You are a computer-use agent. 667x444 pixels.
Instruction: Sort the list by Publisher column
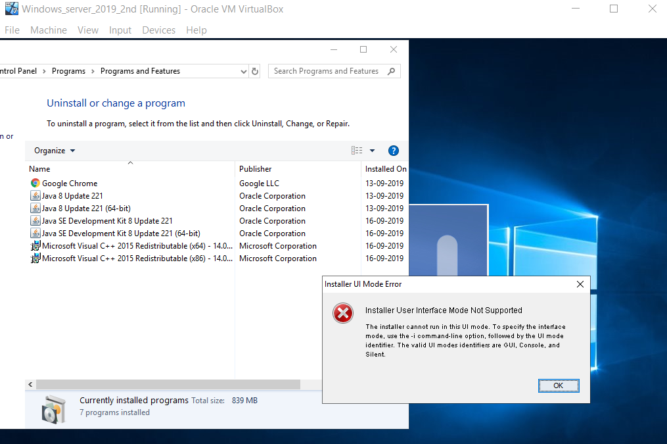pyautogui.click(x=256, y=169)
